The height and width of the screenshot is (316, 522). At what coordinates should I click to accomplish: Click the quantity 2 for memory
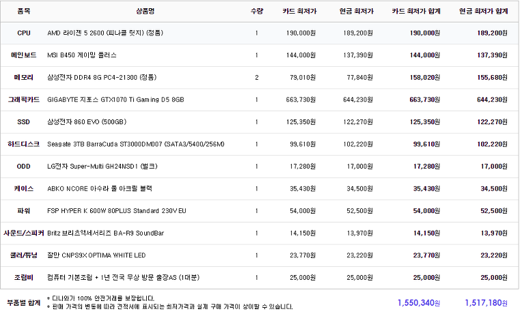tap(257, 78)
